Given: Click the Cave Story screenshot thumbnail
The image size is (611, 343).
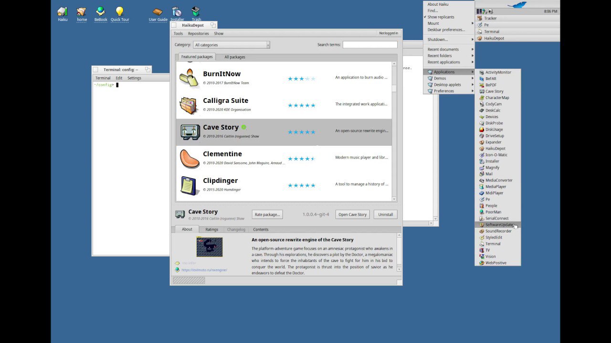Looking at the screenshot, I should tap(210, 247).
